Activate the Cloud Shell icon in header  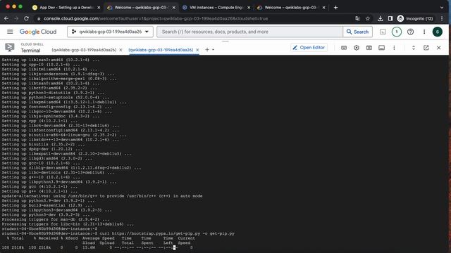[x=383, y=32]
